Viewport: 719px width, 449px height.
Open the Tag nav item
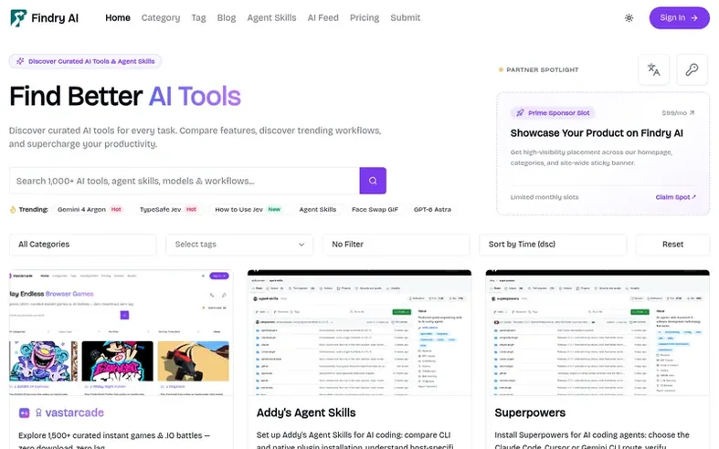tap(198, 18)
